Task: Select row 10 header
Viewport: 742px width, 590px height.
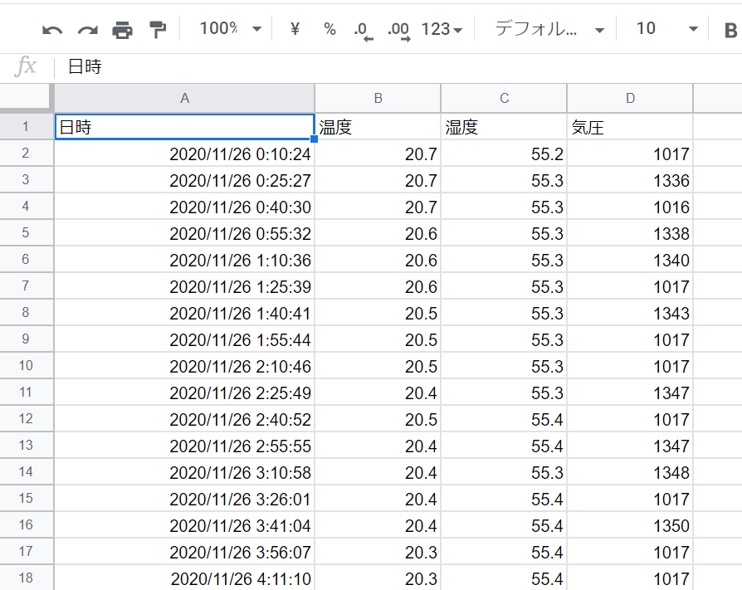Action: [26, 366]
